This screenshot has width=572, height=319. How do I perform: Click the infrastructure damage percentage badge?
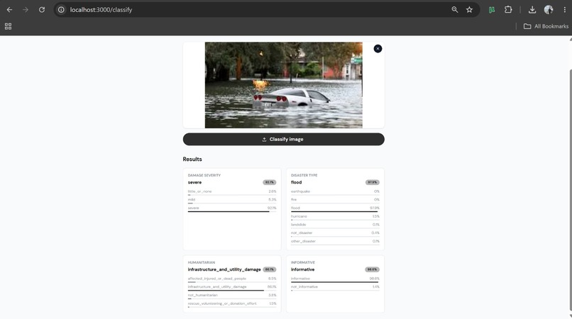[x=270, y=269]
